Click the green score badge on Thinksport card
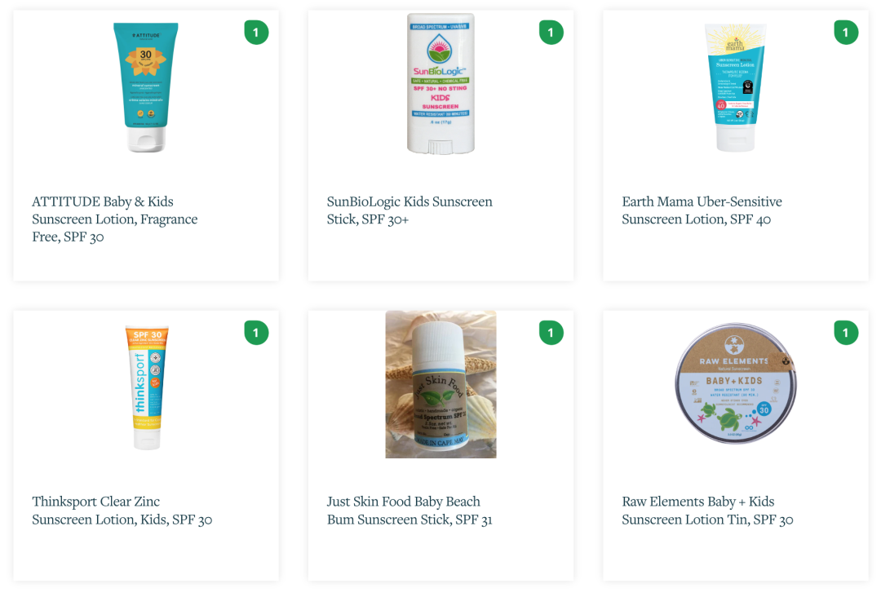Screen dimensions: 881x597 [x=256, y=333]
